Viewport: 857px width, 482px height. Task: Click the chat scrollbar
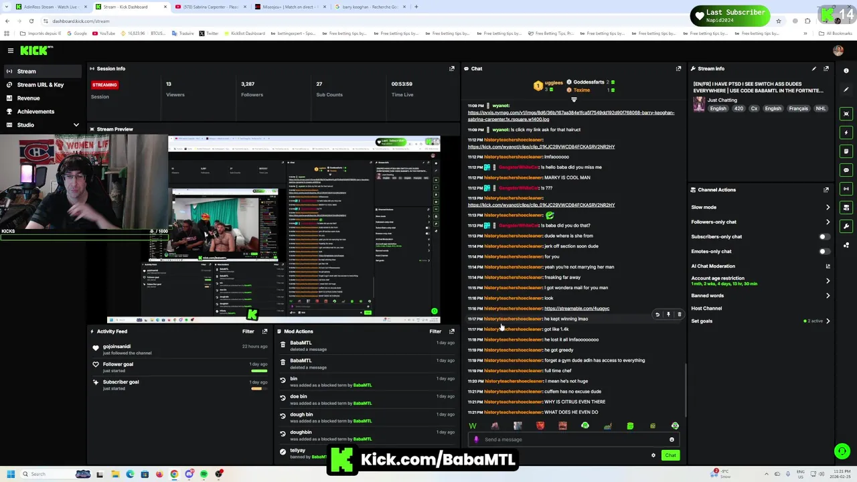(x=686, y=390)
